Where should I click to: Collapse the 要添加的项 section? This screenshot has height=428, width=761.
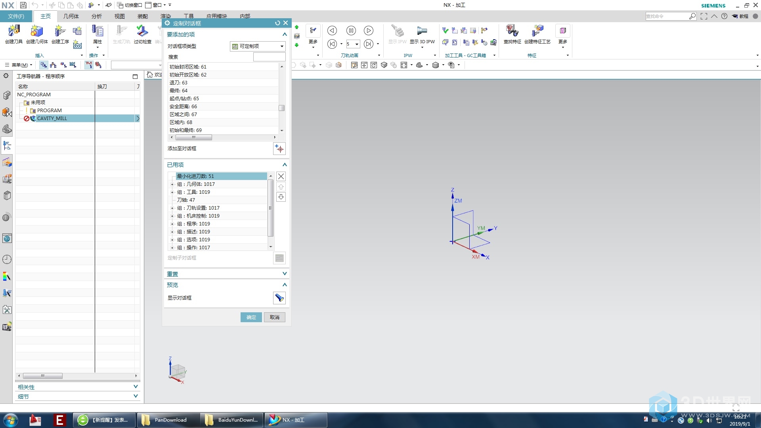tap(285, 34)
